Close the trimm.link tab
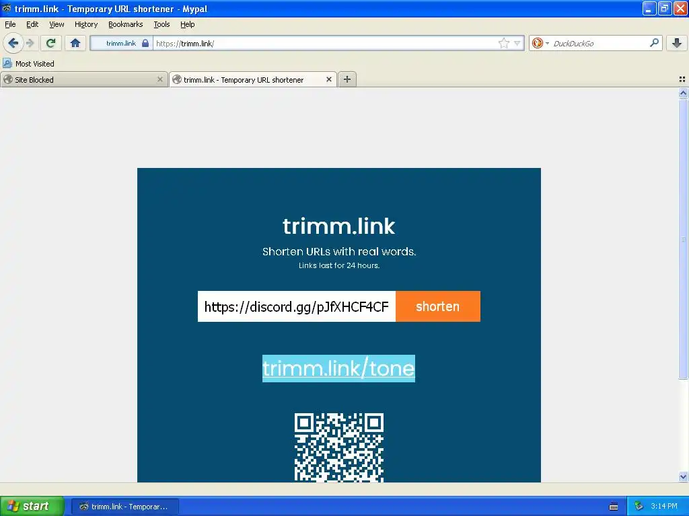 (x=328, y=79)
